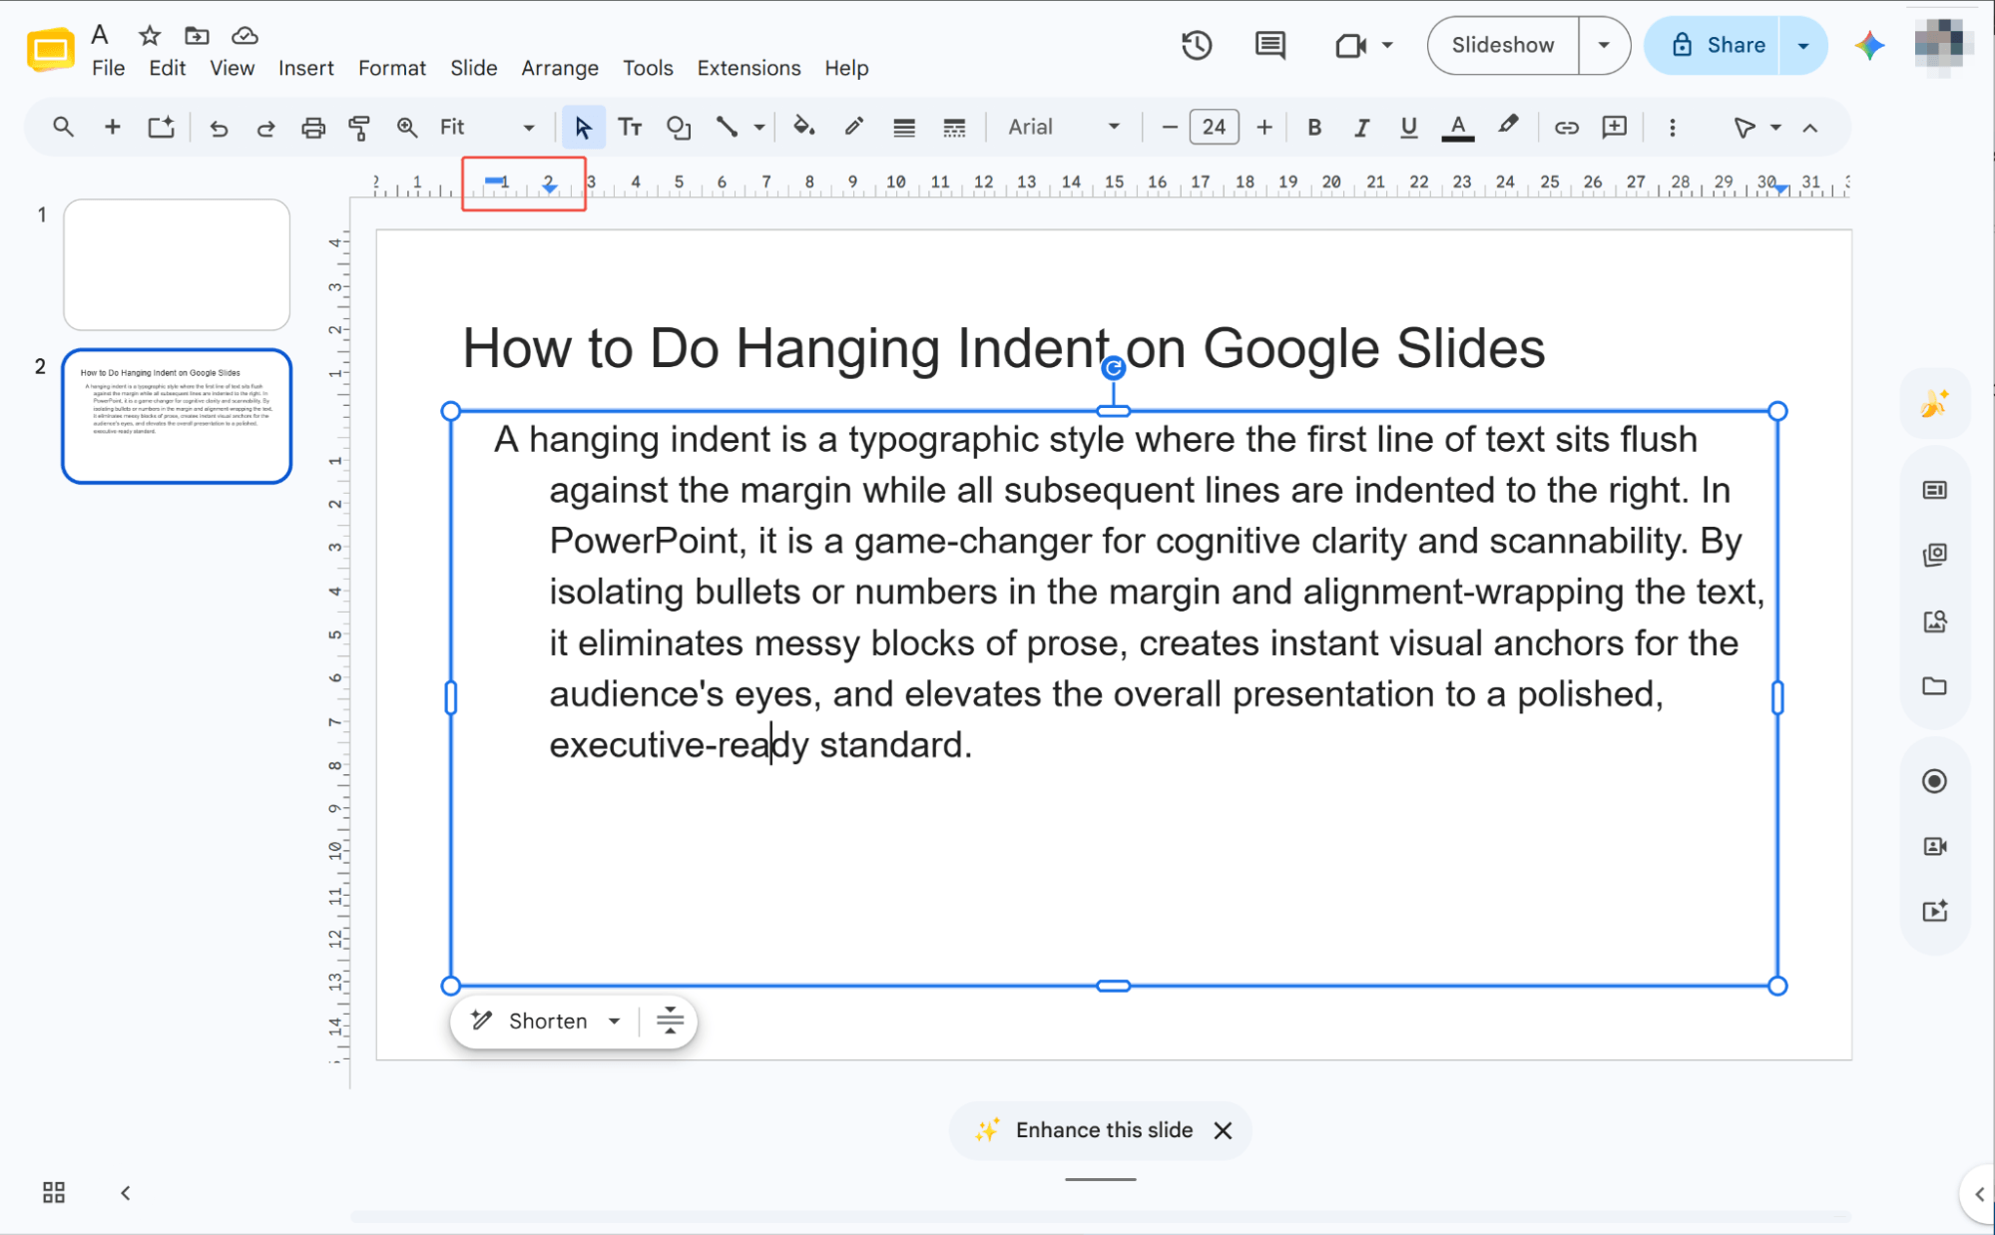This screenshot has width=1995, height=1235.
Task: Open the Gemini sparkle assistant
Action: click(x=1869, y=45)
